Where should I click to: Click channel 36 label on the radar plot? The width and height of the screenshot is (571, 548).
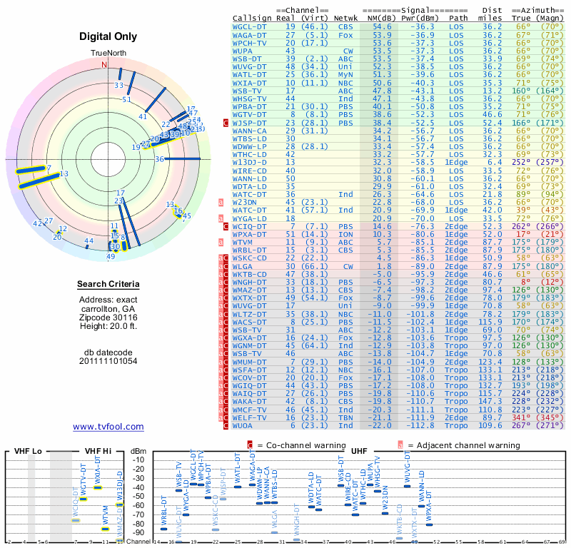click(159, 159)
